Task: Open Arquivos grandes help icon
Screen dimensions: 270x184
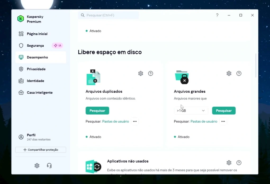Action: click(239, 73)
